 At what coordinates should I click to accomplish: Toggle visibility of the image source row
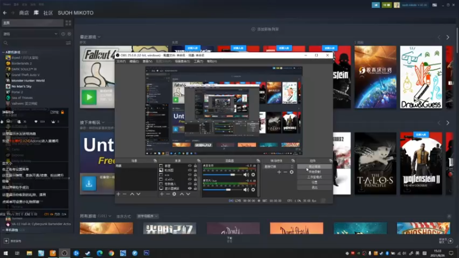(x=190, y=170)
